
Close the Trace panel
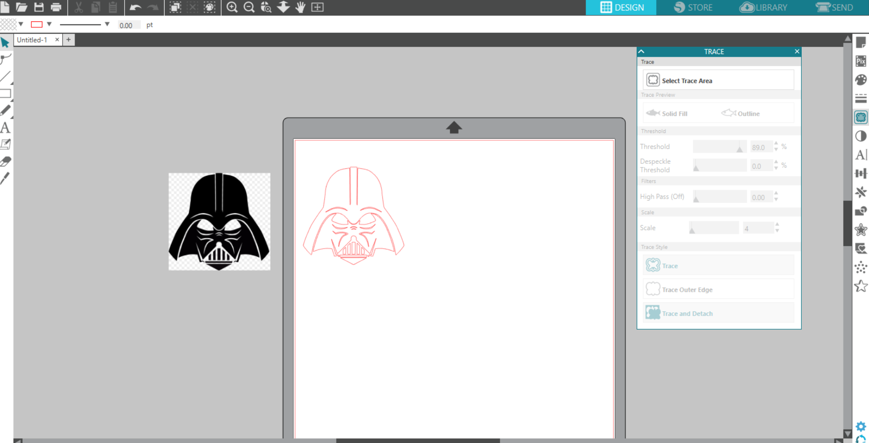[797, 51]
